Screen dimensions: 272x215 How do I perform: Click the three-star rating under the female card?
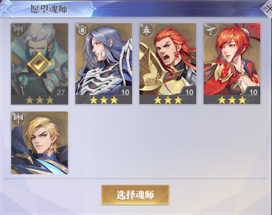point(232,100)
